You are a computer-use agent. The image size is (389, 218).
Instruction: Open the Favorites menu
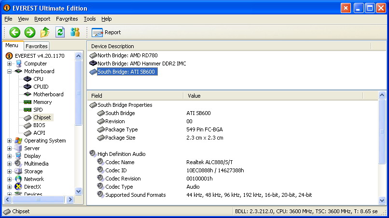click(67, 19)
